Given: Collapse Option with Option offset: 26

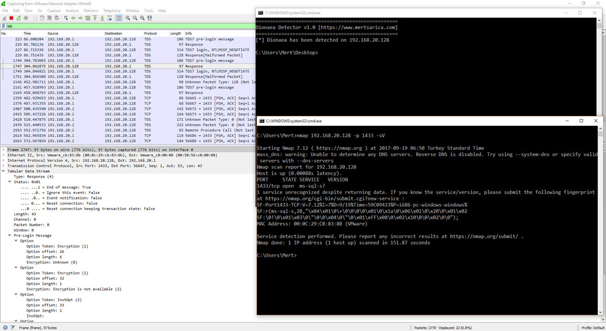Looking at the screenshot, I should tap(16, 241).
